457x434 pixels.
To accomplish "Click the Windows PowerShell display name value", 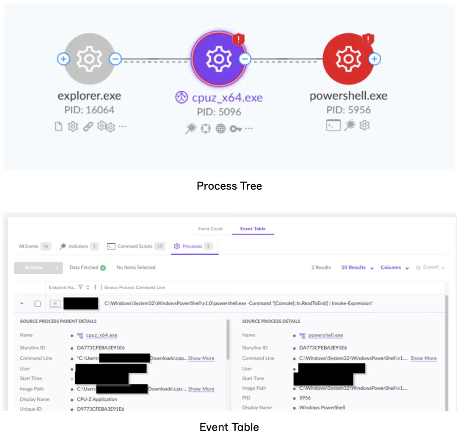I will click(322, 407).
